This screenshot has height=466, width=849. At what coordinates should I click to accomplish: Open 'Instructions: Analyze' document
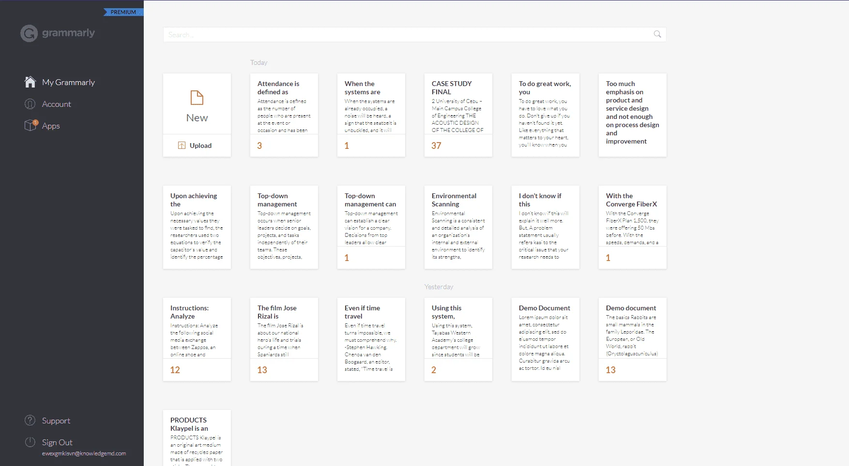[x=197, y=339]
